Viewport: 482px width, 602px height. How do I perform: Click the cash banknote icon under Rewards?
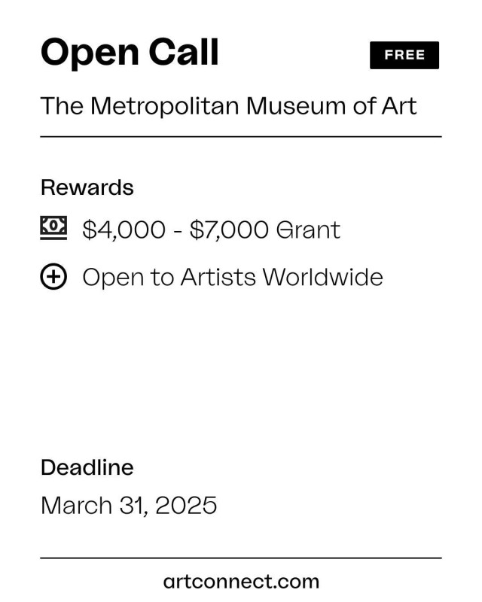coord(53,228)
